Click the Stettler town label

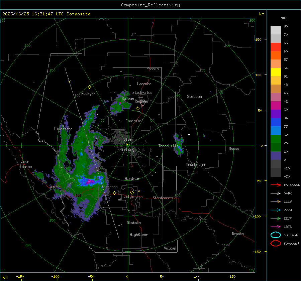(x=195, y=97)
